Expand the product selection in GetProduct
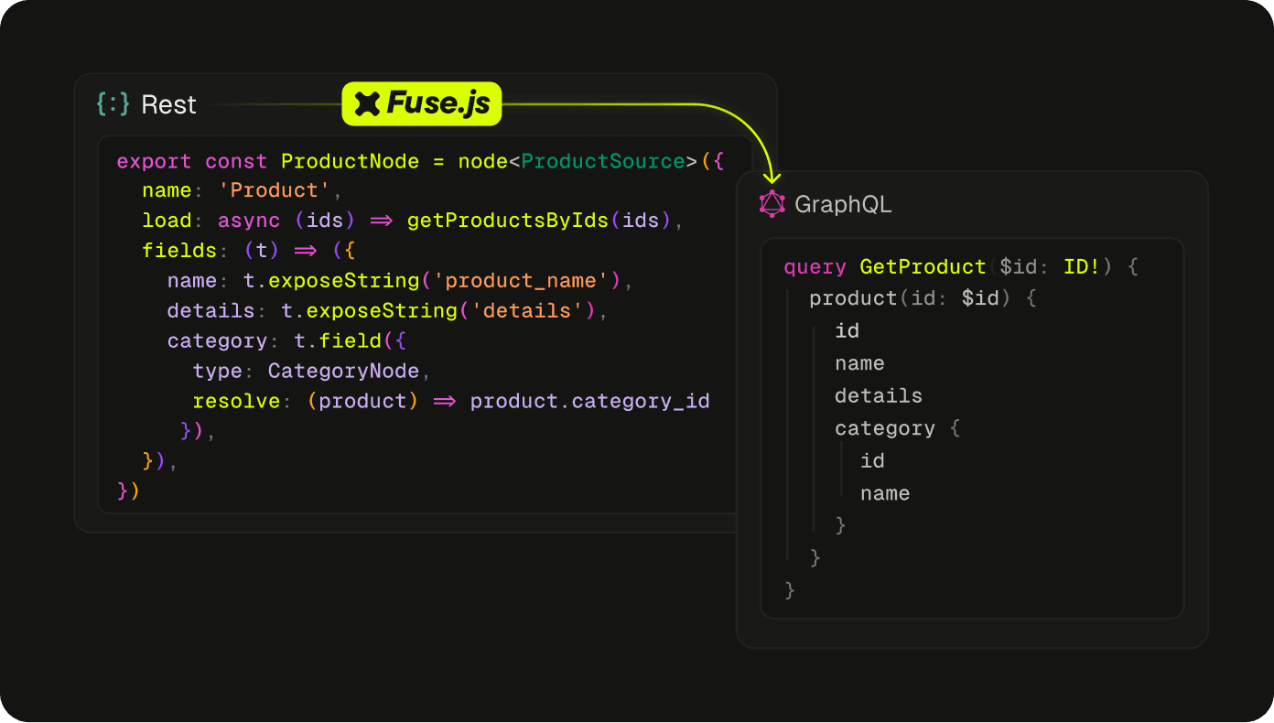 (x=852, y=297)
